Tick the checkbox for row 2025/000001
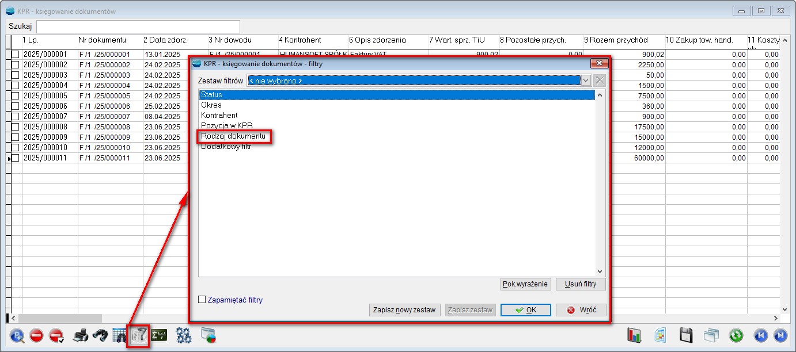 click(x=16, y=55)
